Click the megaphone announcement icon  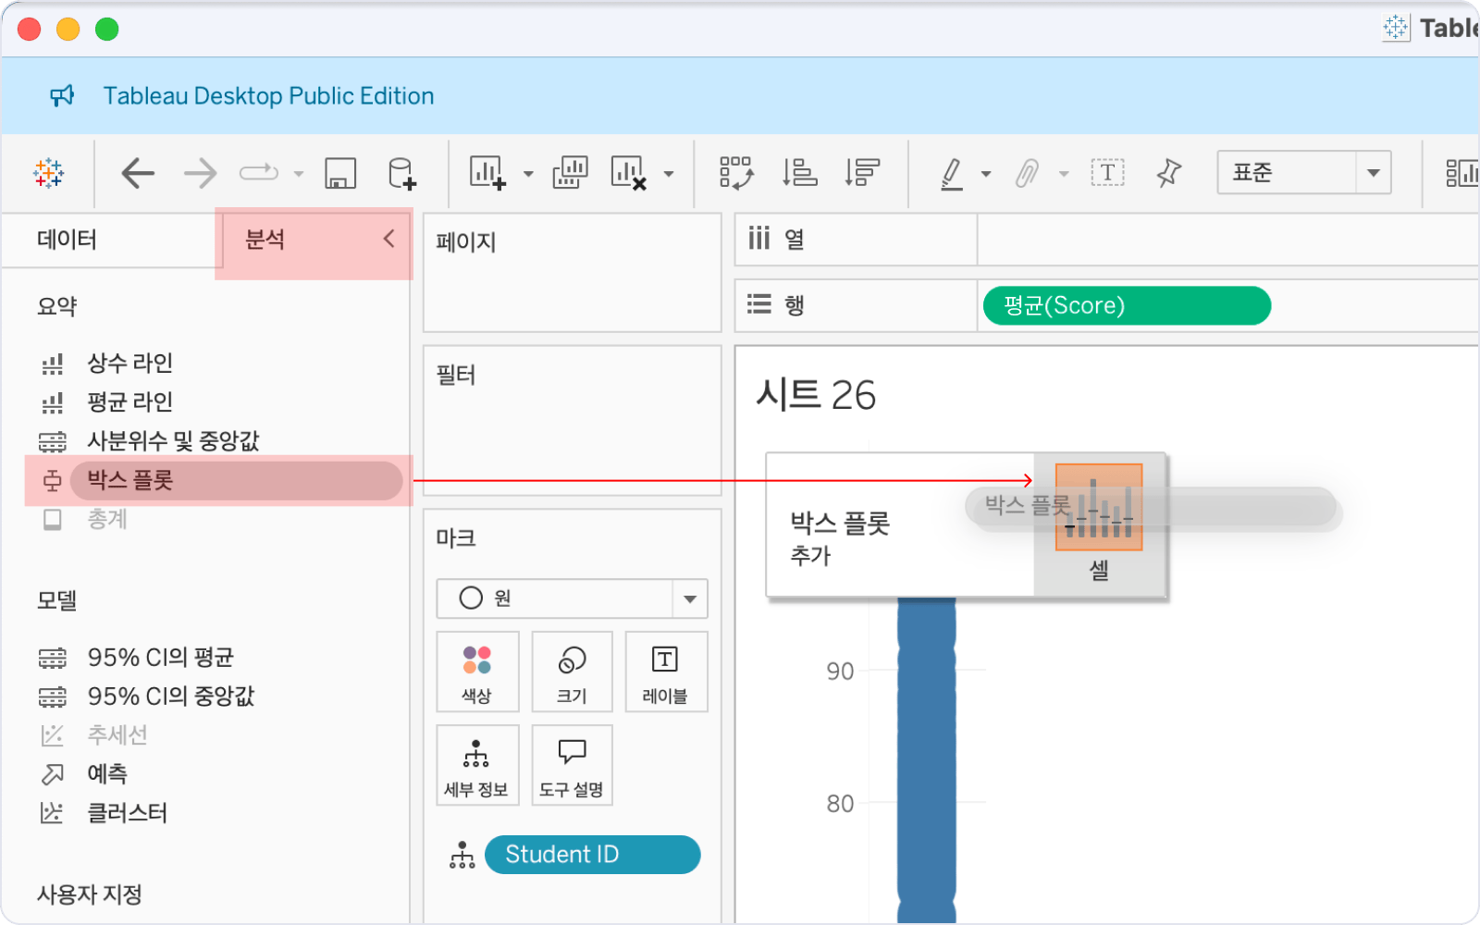click(x=62, y=96)
